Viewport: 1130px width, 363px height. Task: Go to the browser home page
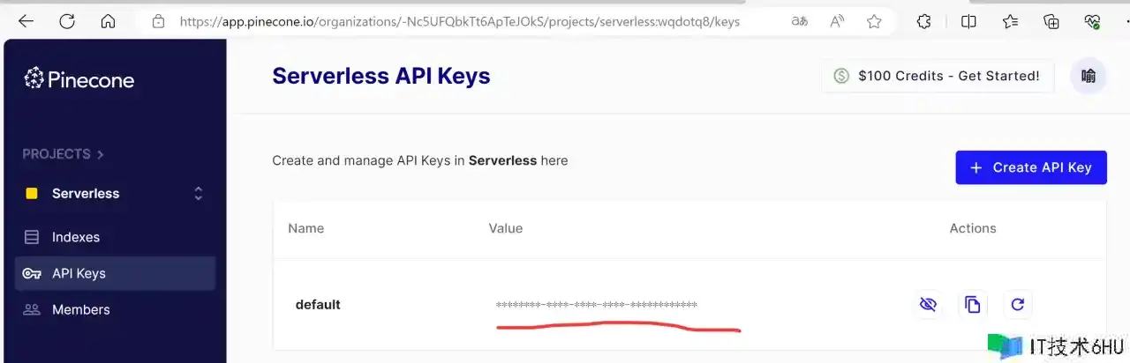(108, 21)
